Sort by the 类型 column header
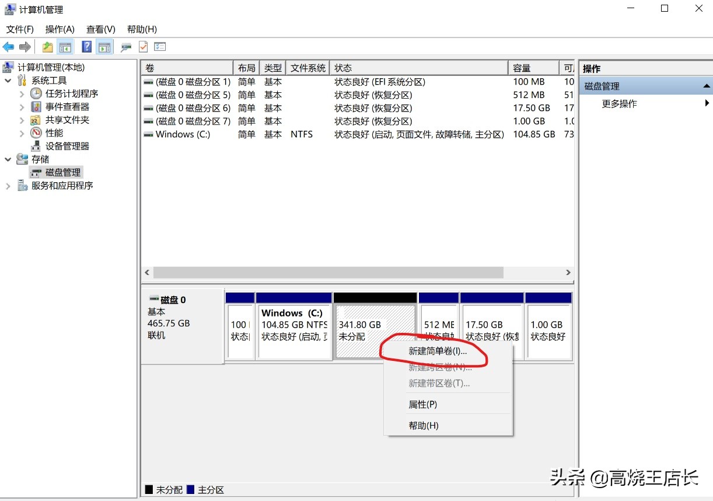The height and width of the screenshot is (501, 713). (273, 68)
